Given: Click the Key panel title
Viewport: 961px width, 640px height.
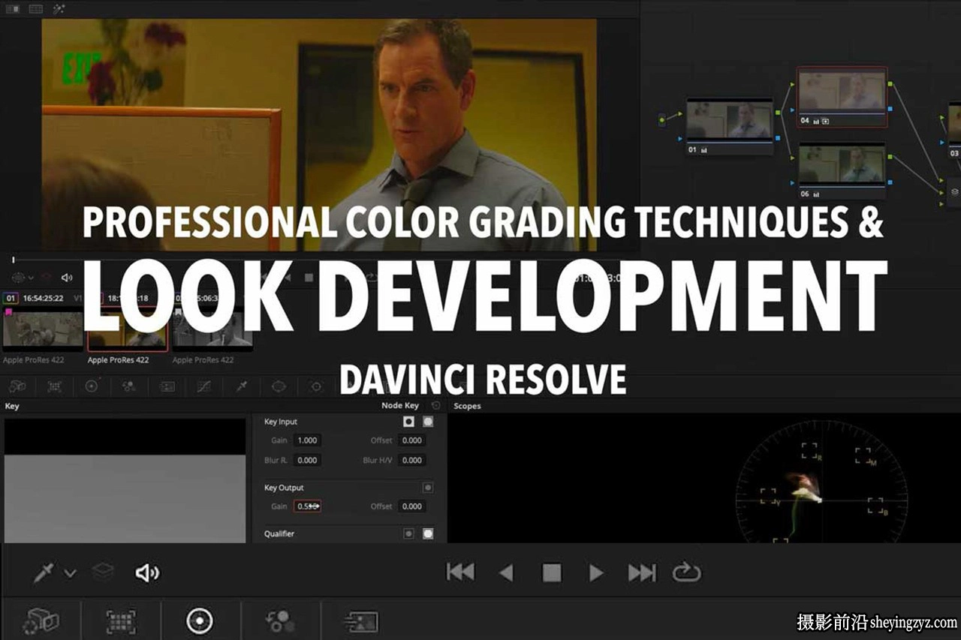Looking at the screenshot, I should (x=12, y=406).
